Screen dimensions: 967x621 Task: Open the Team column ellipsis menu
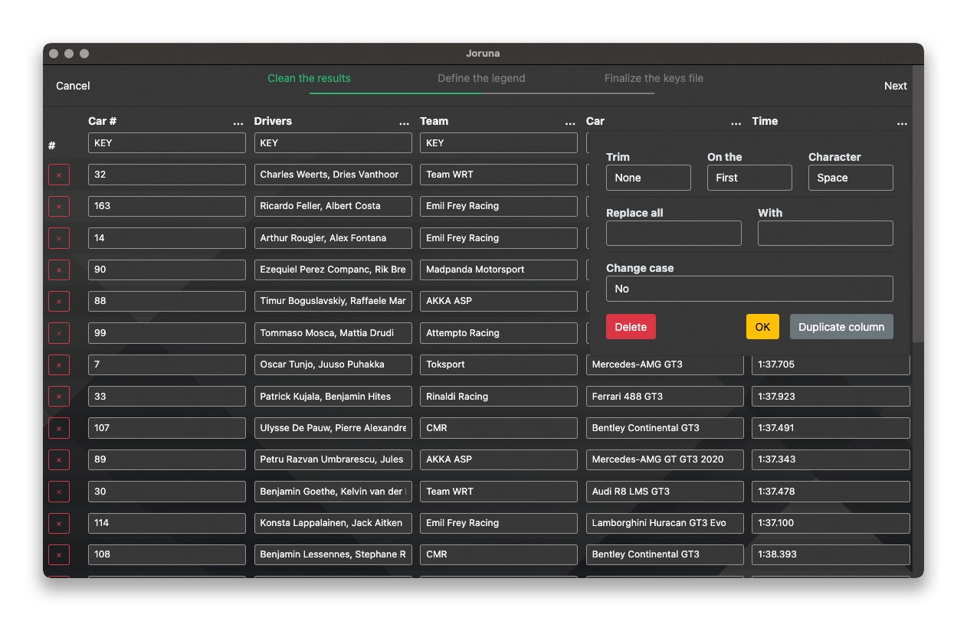[x=570, y=123]
